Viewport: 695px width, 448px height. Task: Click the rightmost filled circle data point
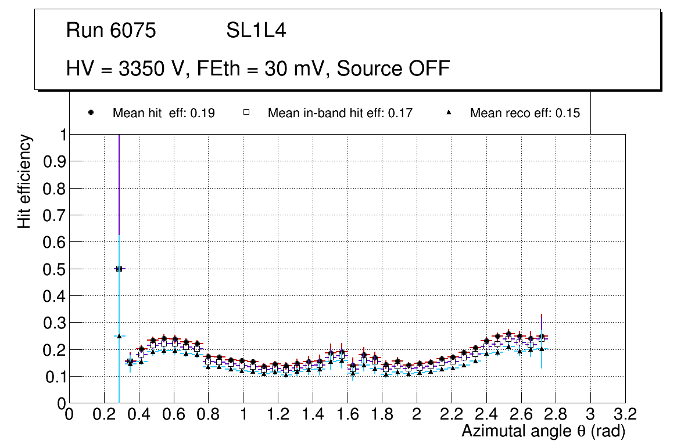click(x=542, y=337)
